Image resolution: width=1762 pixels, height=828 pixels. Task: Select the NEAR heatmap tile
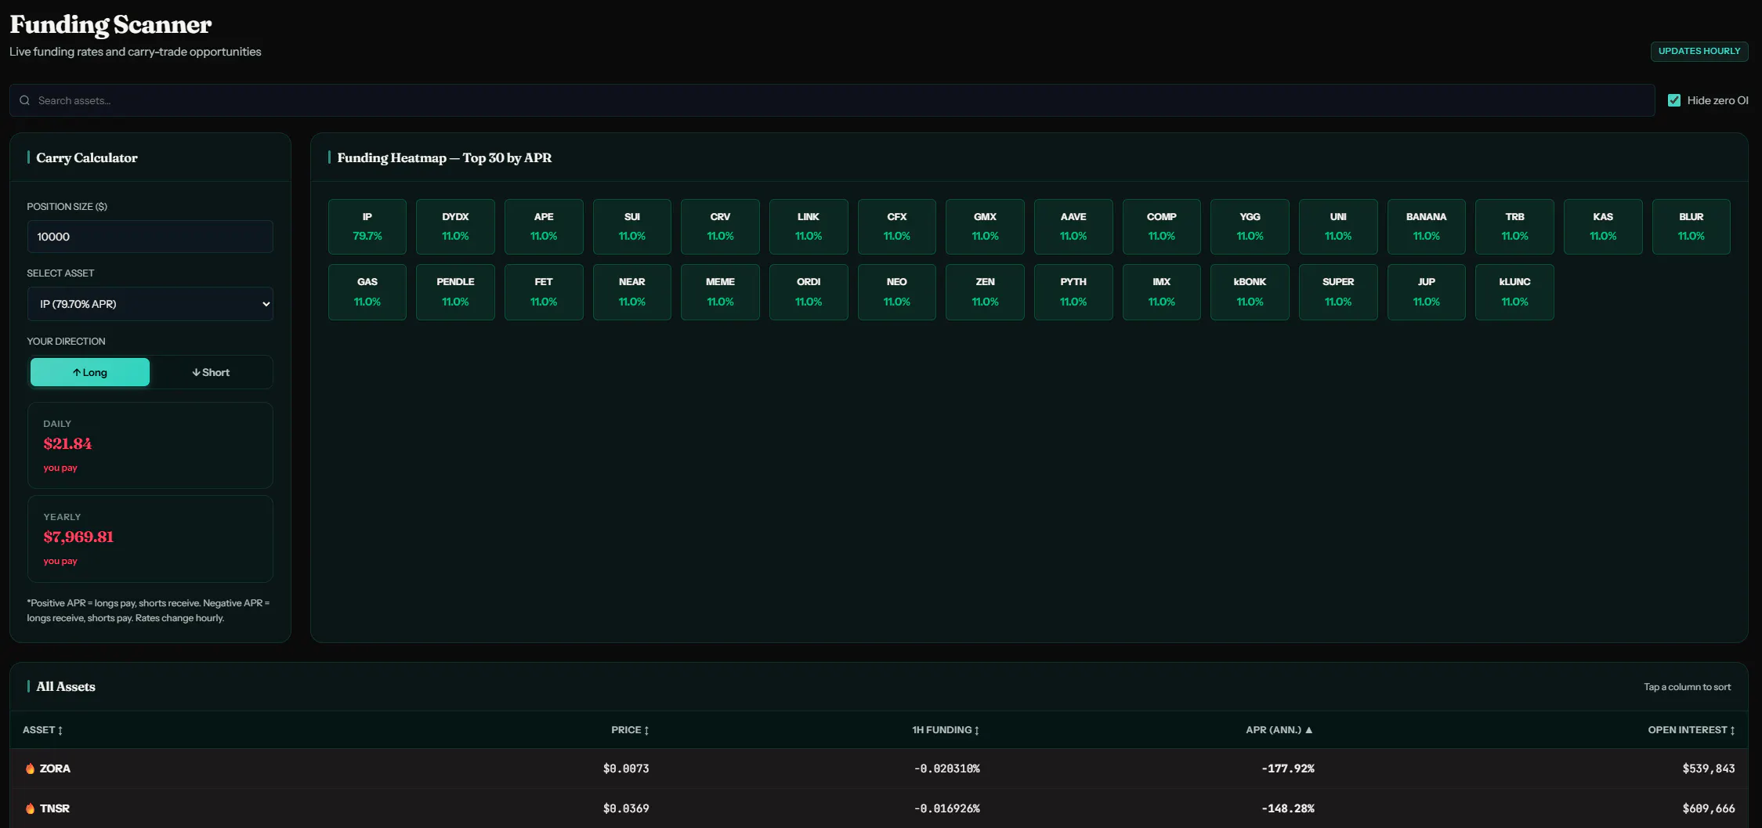[x=632, y=292]
